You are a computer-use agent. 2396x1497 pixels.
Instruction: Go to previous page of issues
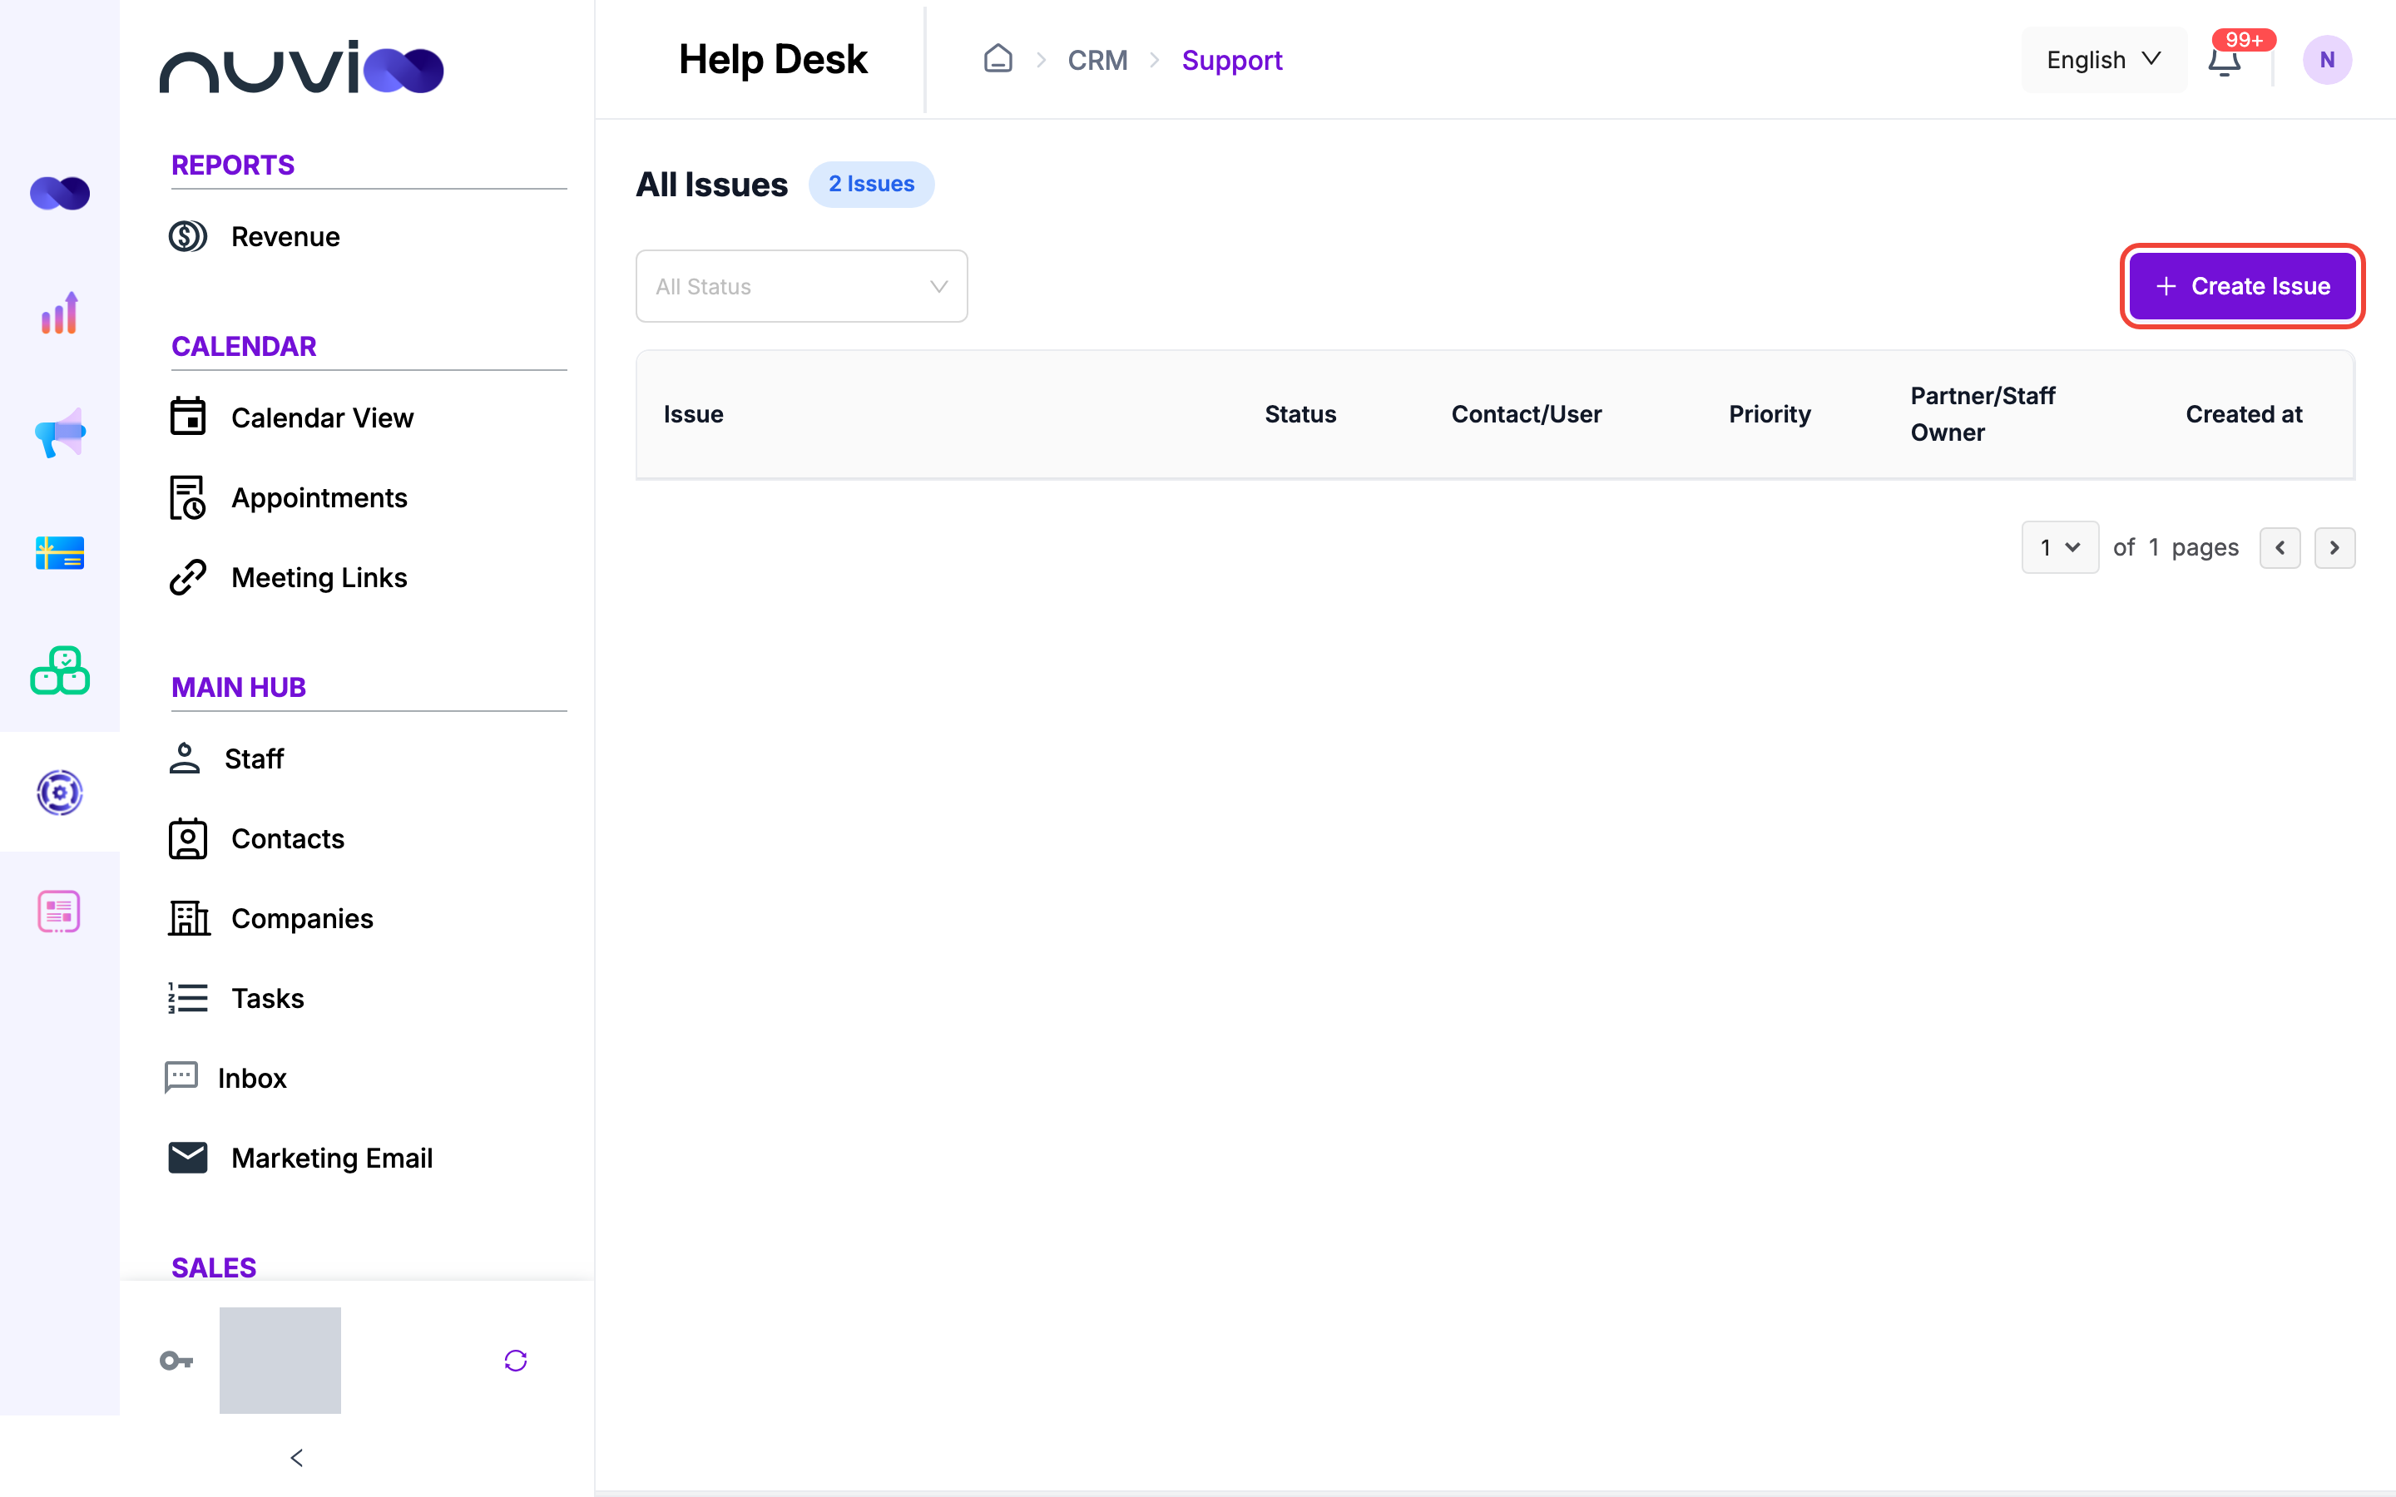[x=2280, y=547]
